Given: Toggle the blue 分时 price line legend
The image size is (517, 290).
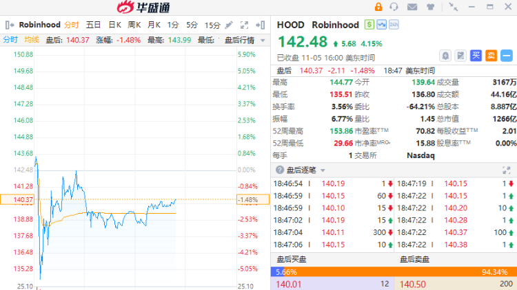Looking at the screenshot, I should (10, 40).
